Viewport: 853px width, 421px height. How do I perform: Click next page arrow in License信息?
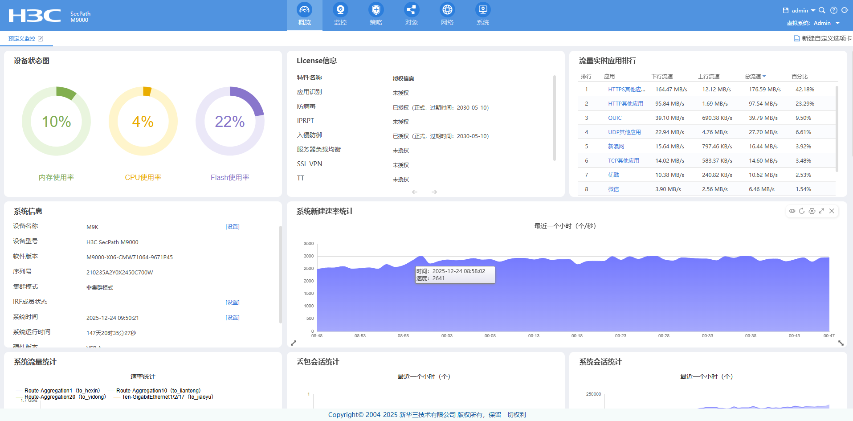click(x=434, y=192)
